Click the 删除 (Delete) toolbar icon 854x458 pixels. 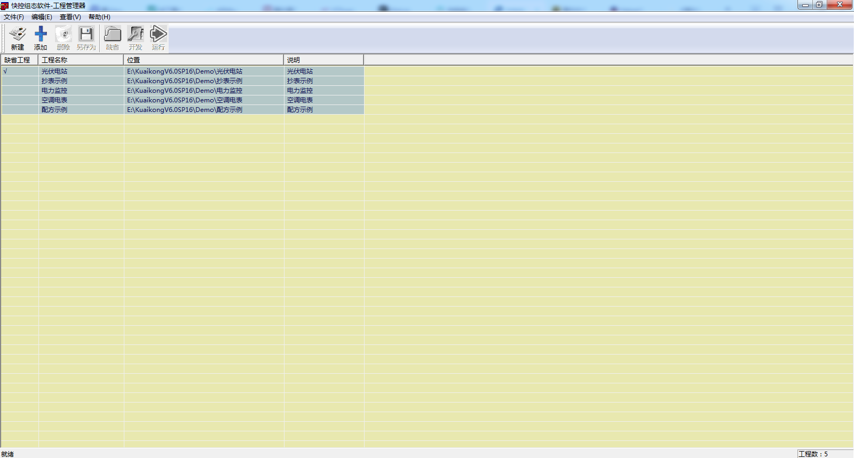[64, 35]
